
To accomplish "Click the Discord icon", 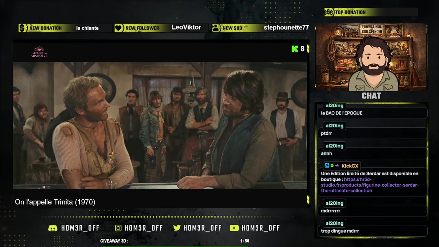I will (x=53, y=228).
